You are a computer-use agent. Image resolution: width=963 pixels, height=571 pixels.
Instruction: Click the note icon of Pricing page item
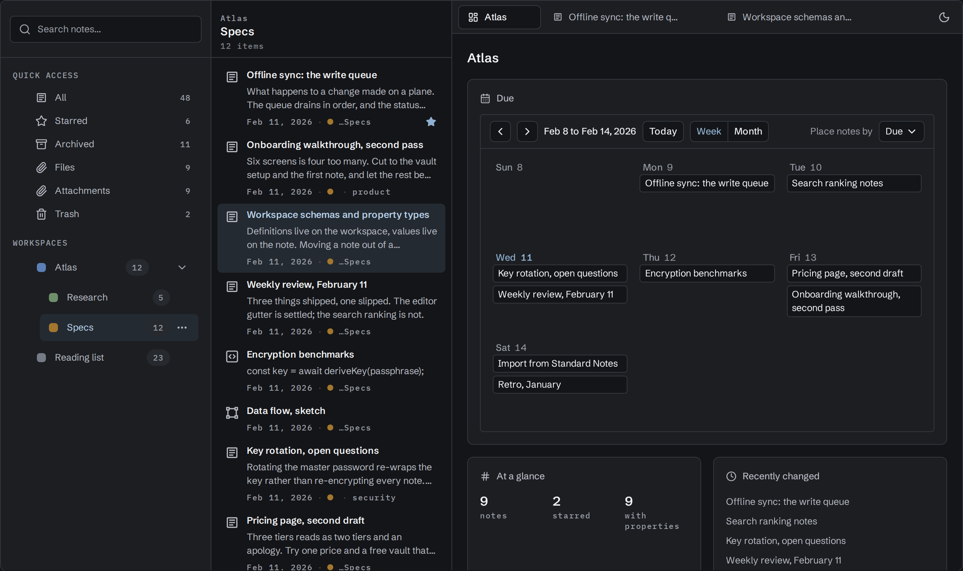[232, 523]
